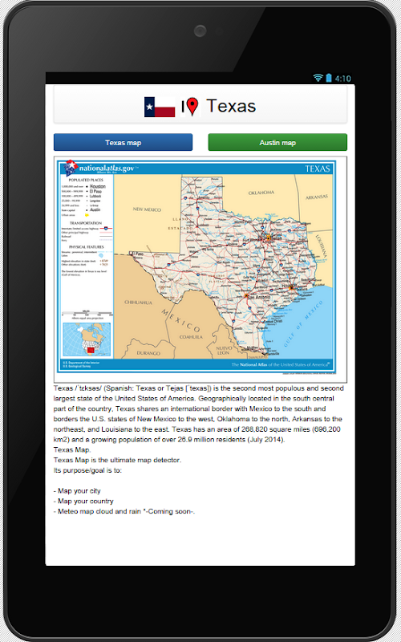Open the Austin map button
Viewport: 401px width, 642px height.
tap(277, 142)
